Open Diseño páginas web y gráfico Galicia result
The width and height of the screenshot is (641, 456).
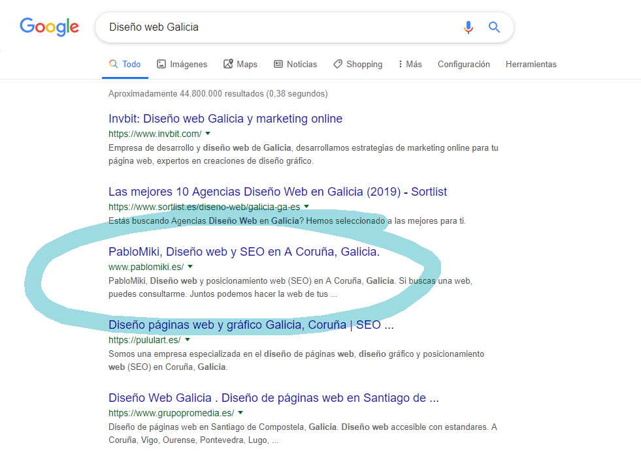[251, 324]
